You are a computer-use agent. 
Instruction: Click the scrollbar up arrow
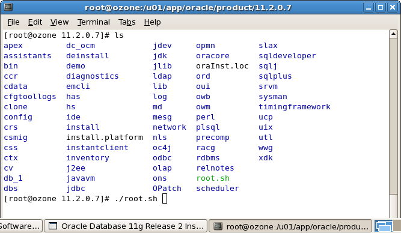pos(393,34)
